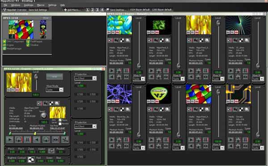Image resolution: width=268 pixels, height=166 pixels.
Task: Click the camera icon on the laser beams layer
Action: pyautogui.click(x=235, y=40)
